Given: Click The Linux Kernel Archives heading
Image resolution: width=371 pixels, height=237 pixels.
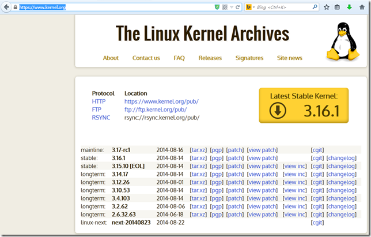Looking at the screenshot, I should 203,33.
